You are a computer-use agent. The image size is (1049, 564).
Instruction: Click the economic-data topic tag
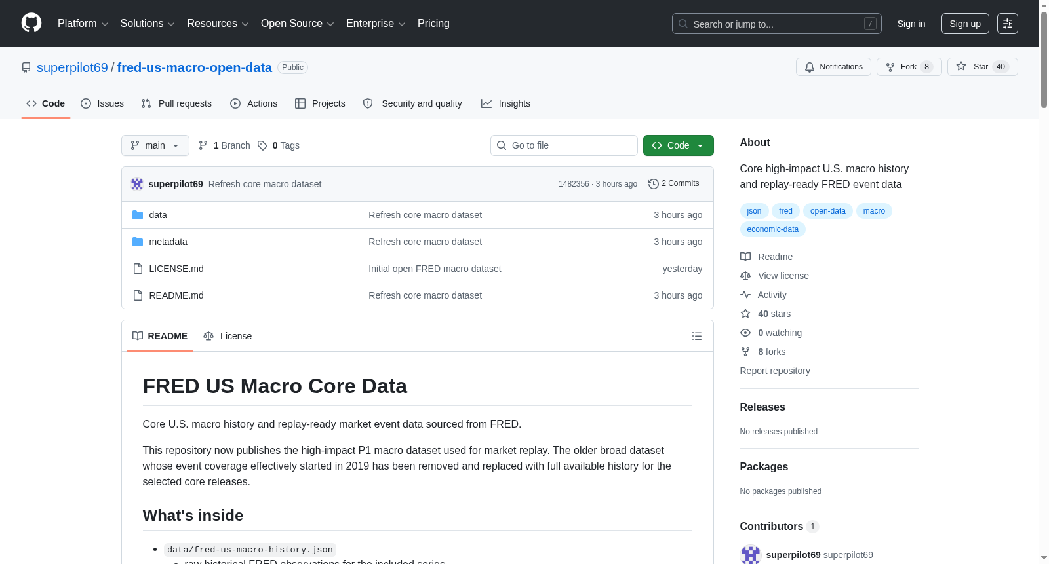773,229
